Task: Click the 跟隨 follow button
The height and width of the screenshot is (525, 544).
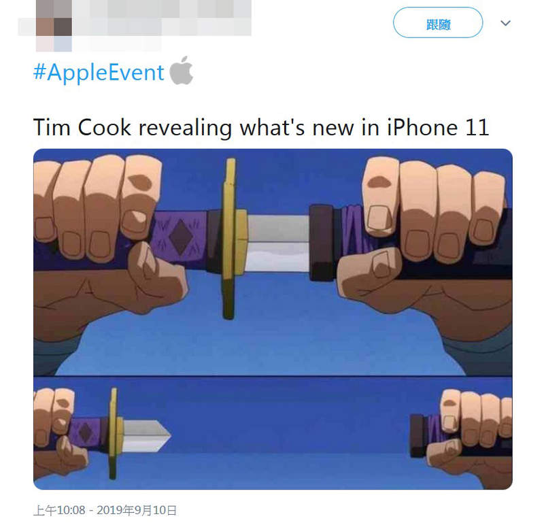Action: [437, 22]
